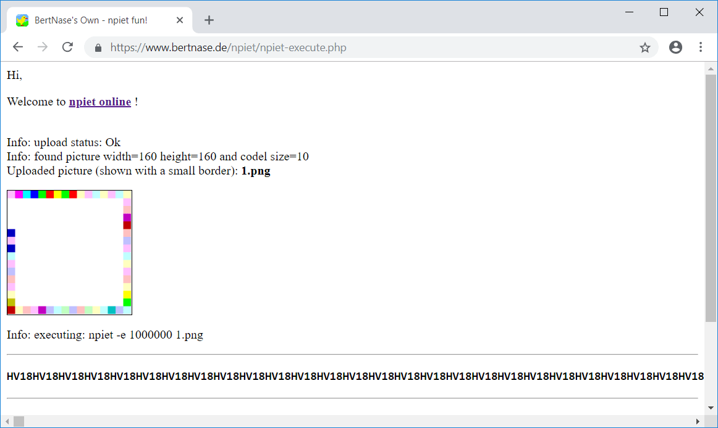
Task: Click the back navigation arrow
Action: (x=17, y=47)
